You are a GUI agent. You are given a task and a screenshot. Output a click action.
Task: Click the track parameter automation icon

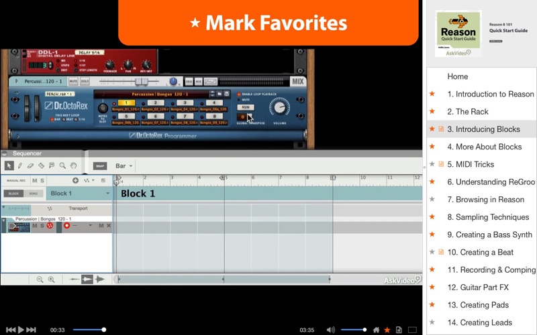(x=87, y=180)
